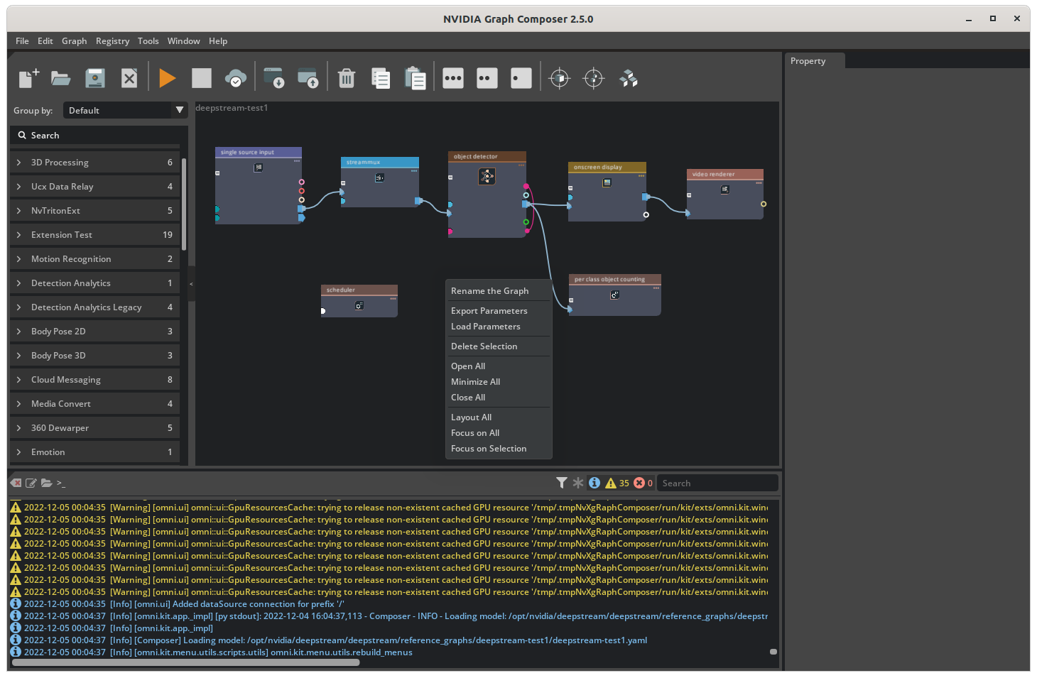Viewport: 1037px width, 678px height.
Task: Open the Graph menu
Action: (x=74, y=41)
